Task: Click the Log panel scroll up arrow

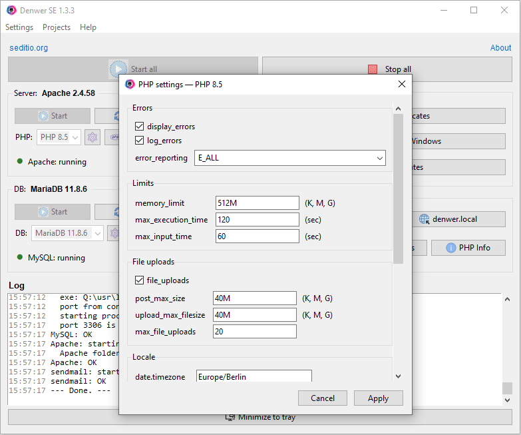Action: pyautogui.click(x=507, y=299)
